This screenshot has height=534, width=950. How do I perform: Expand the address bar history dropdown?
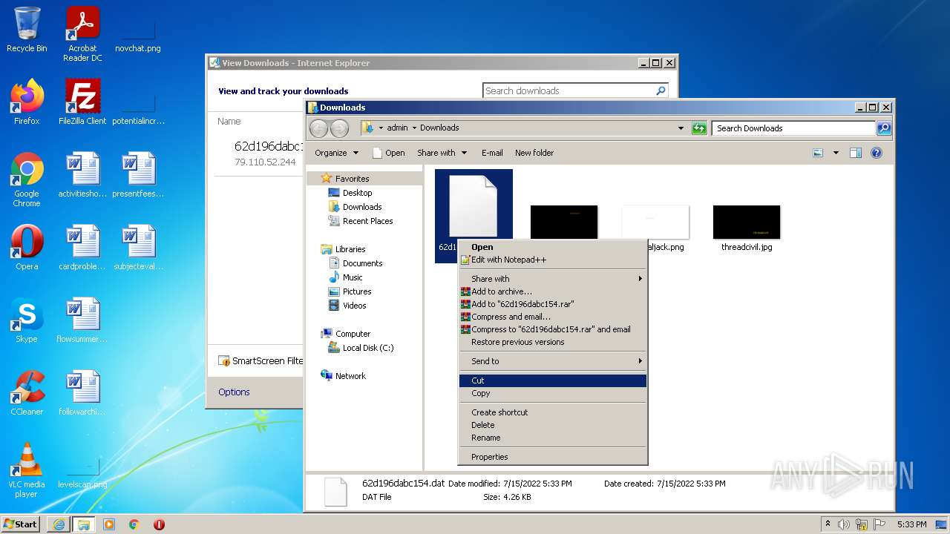681,128
